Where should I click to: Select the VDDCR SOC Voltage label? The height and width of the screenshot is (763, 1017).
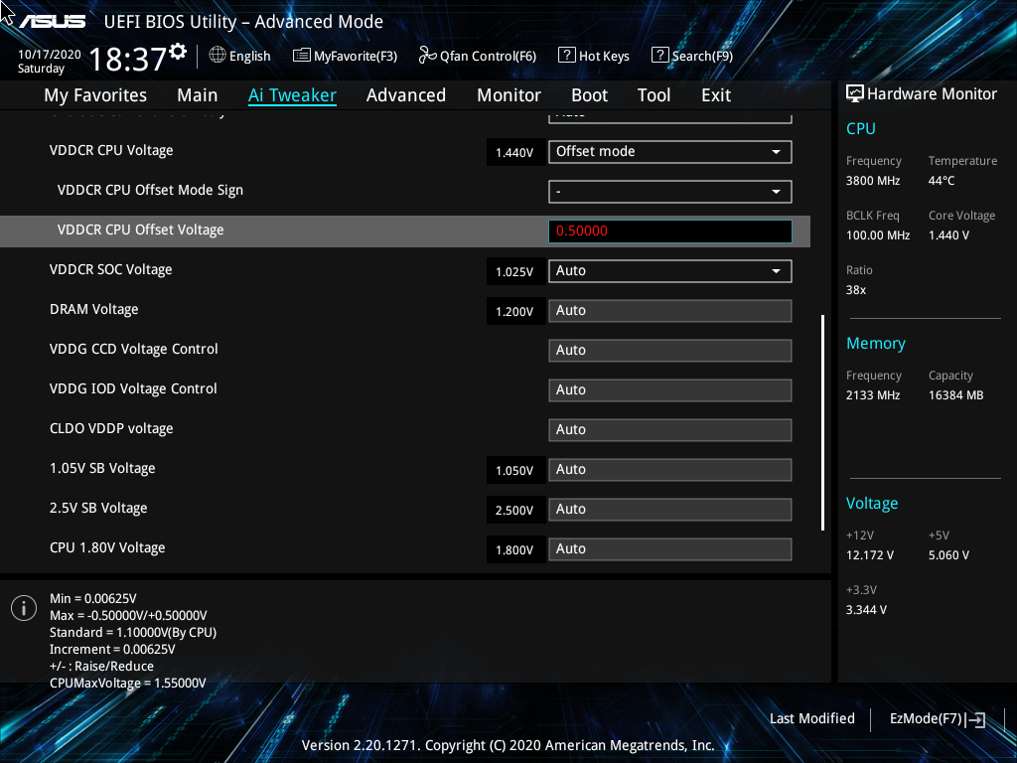pyautogui.click(x=111, y=270)
